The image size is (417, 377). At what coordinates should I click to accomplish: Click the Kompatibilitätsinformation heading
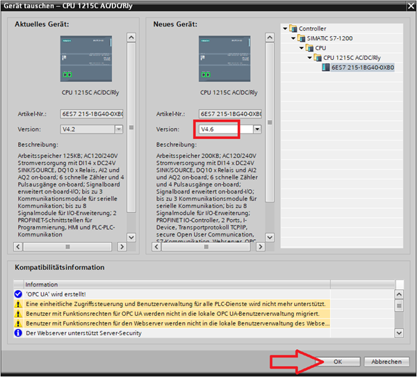click(x=60, y=267)
